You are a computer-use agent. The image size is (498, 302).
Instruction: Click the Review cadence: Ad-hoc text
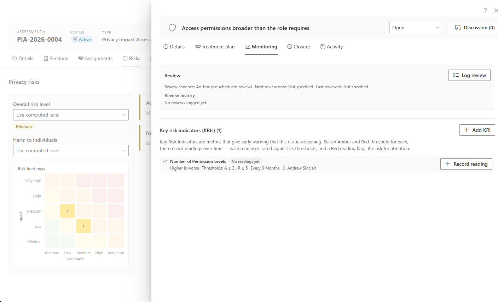click(208, 87)
